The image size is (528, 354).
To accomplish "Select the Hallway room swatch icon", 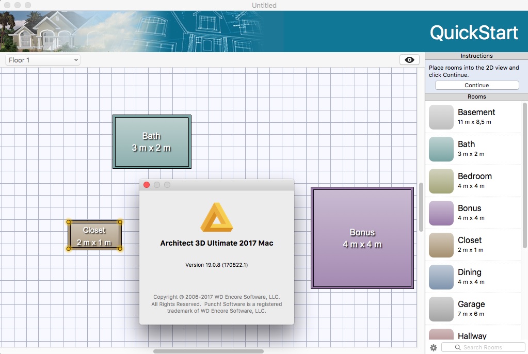I will click(x=441, y=334).
